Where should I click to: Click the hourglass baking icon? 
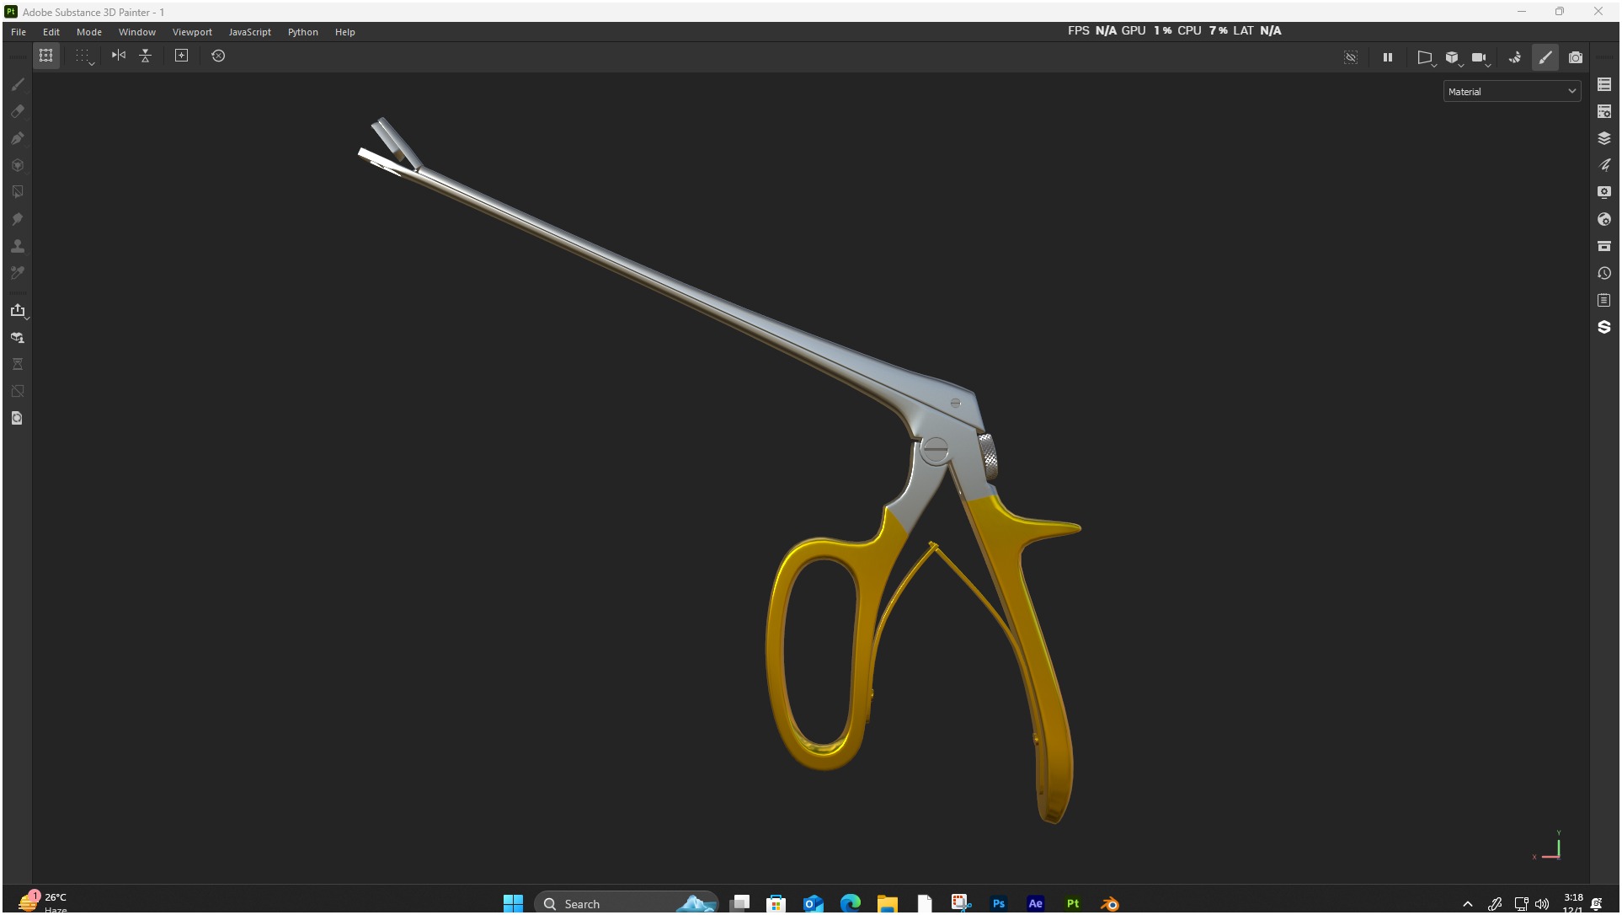(18, 364)
